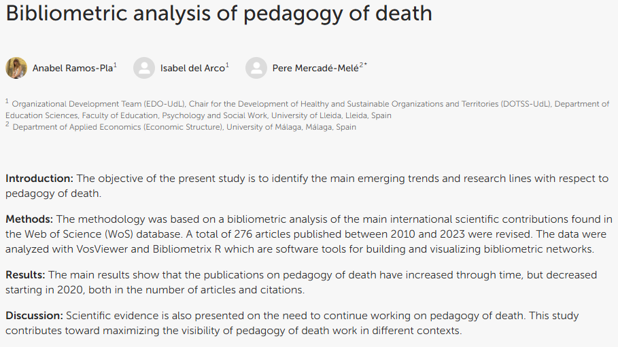Image resolution: width=618 pixels, height=347 pixels.
Task: Click the Results section label
Action: click(x=25, y=274)
